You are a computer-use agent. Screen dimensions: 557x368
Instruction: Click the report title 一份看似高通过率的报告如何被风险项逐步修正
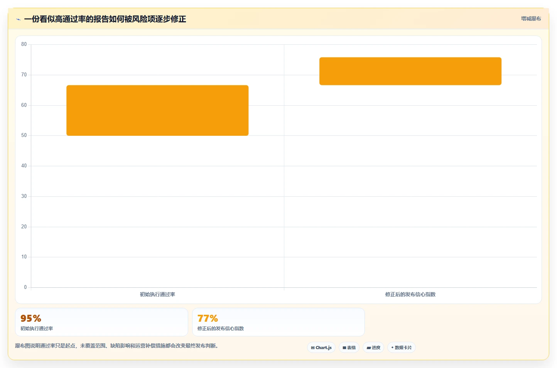[x=105, y=19]
